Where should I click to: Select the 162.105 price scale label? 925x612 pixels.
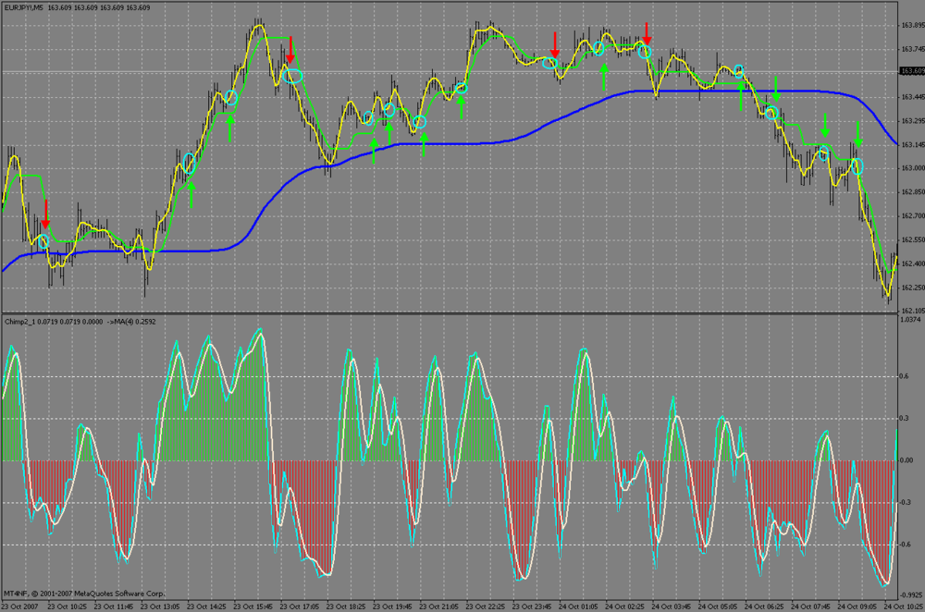[x=912, y=311]
